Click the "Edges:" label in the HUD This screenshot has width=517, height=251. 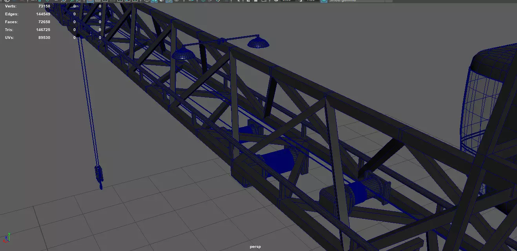(x=11, y=14)
